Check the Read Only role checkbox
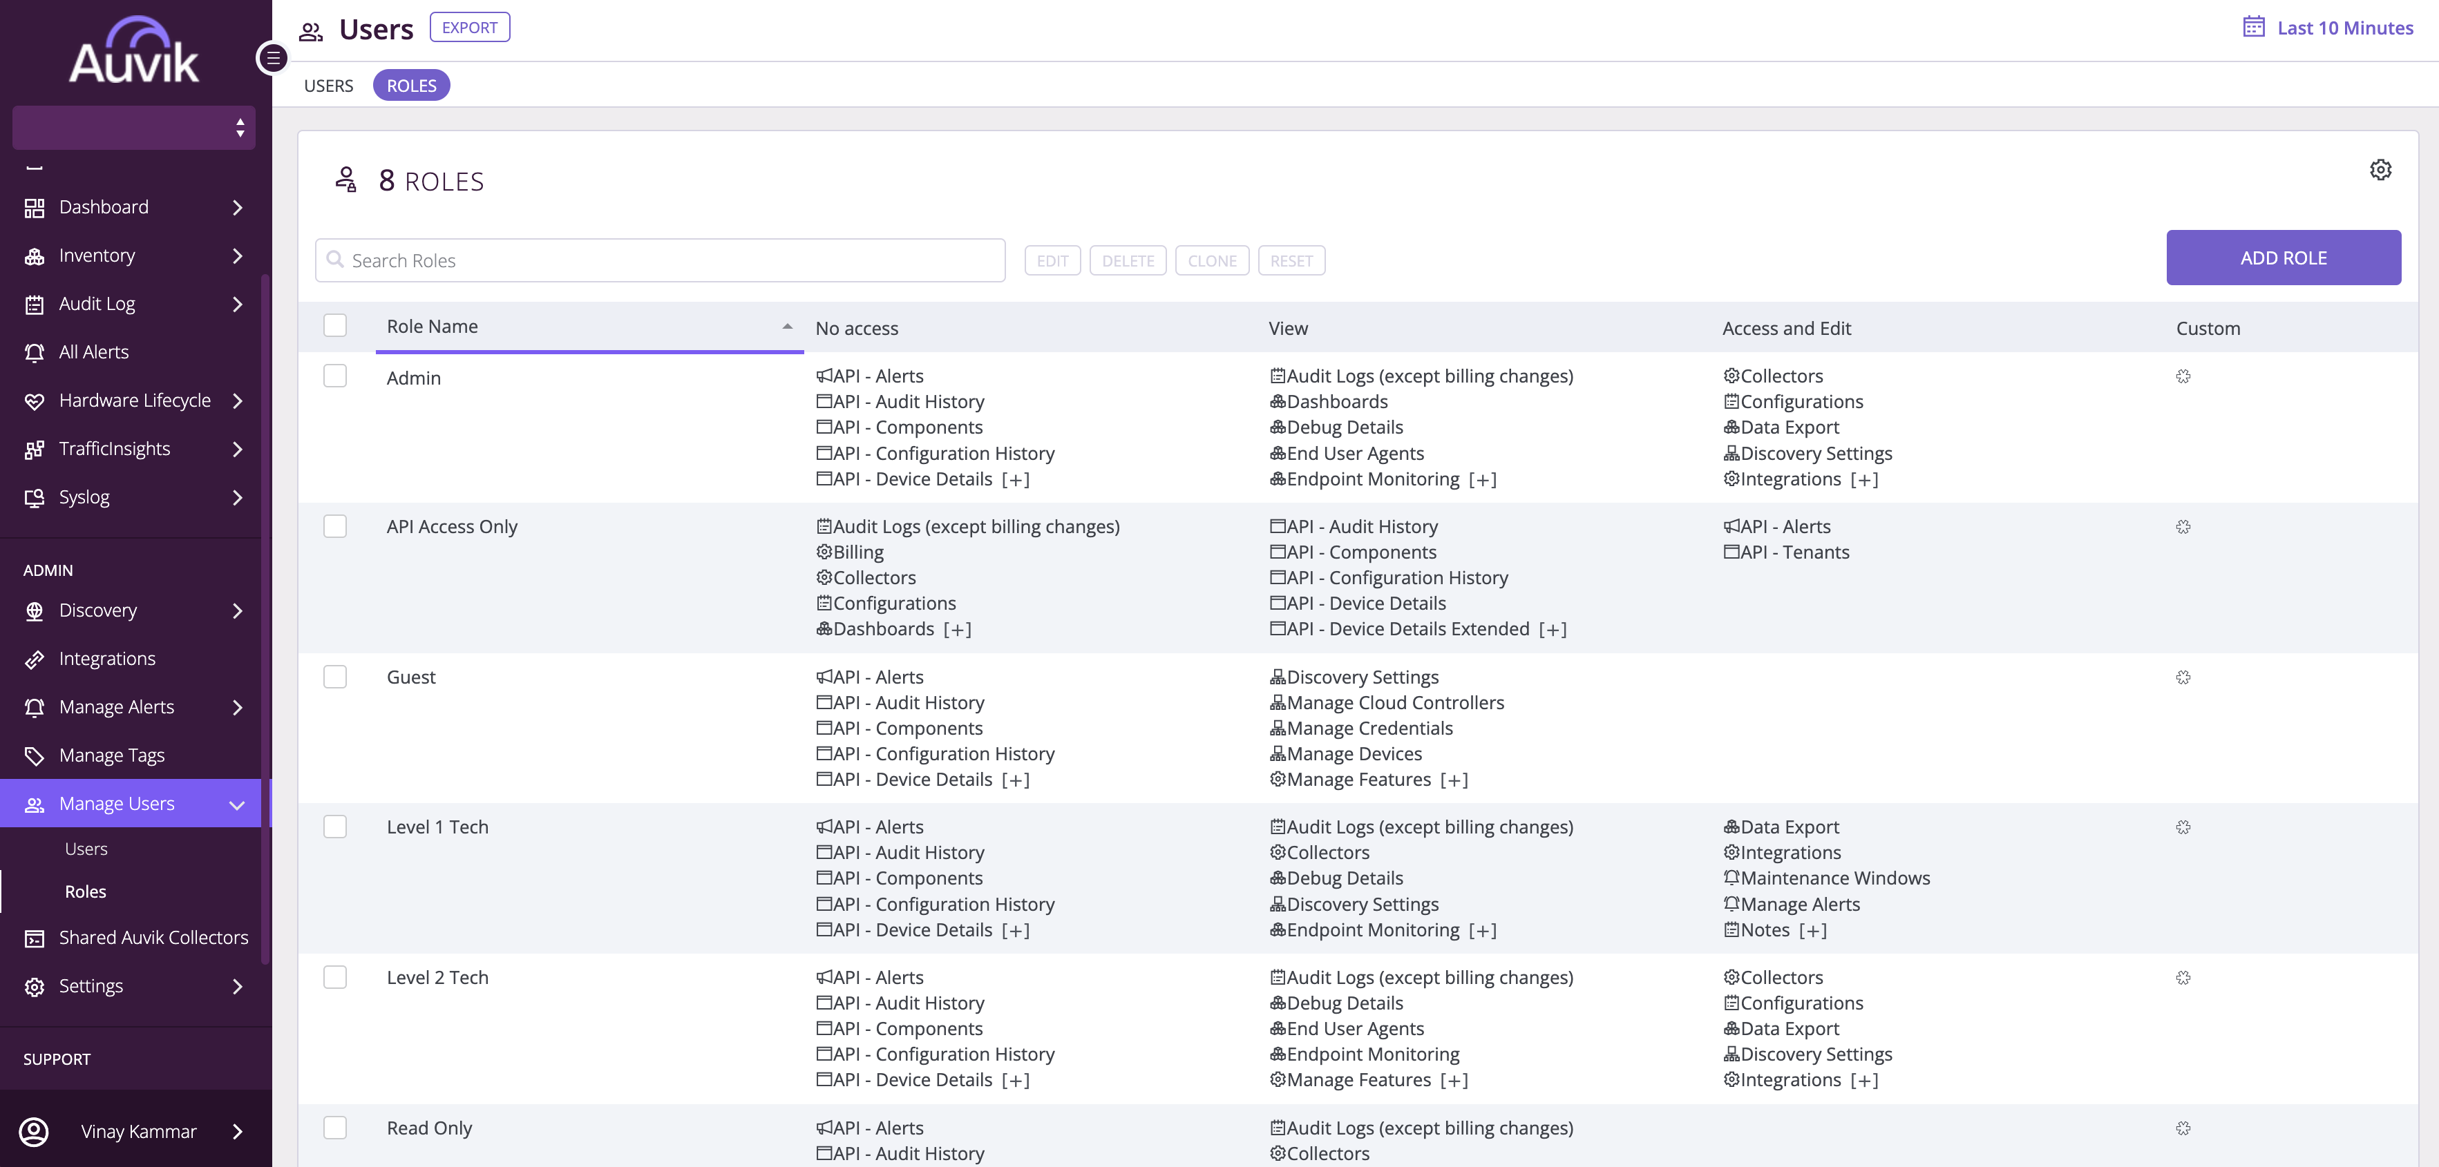 [x=335, y=1127]
